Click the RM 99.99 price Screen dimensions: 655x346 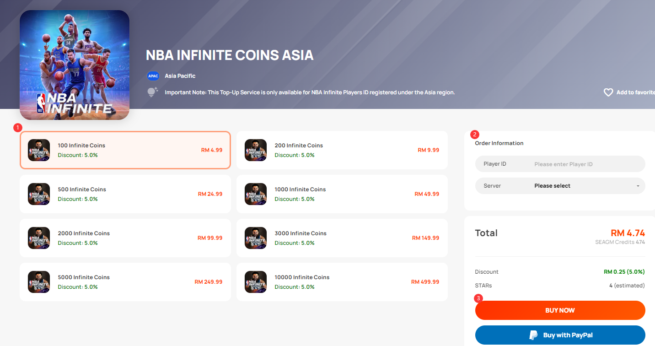click(x=210, y=238)
